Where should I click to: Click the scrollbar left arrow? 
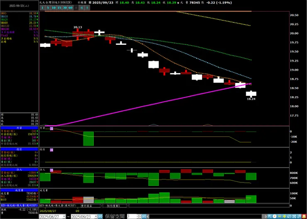coord(148,216)
